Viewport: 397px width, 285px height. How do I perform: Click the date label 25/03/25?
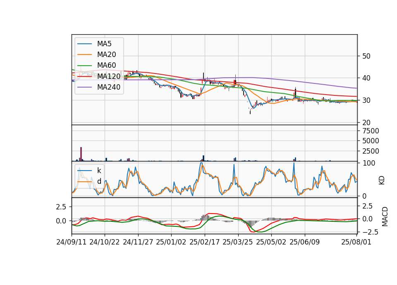237,242
